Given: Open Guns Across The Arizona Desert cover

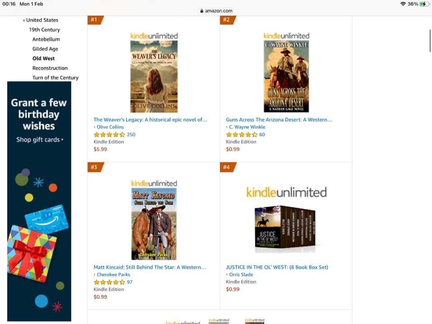Looking at the screenshot, I should pyautogui.click(x=286, y=76).
